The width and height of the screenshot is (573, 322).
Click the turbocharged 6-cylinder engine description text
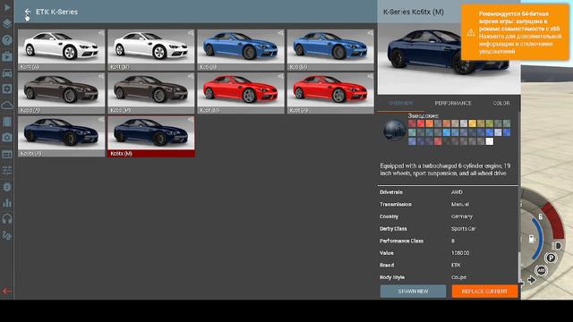click(x=445, y=169)
